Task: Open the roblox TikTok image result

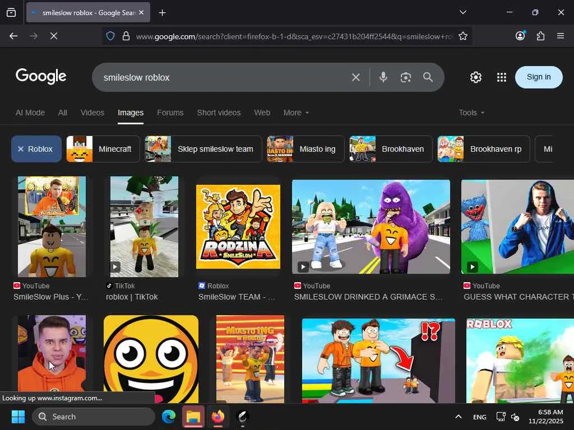Action: [x=144, y=227]
